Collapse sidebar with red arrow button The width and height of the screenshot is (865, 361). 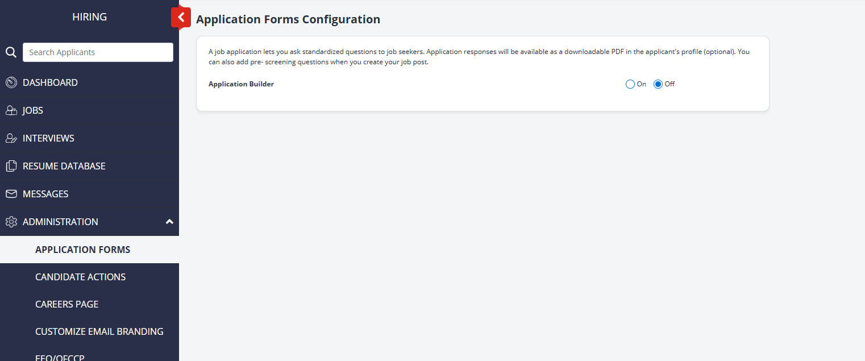point(181,18)
